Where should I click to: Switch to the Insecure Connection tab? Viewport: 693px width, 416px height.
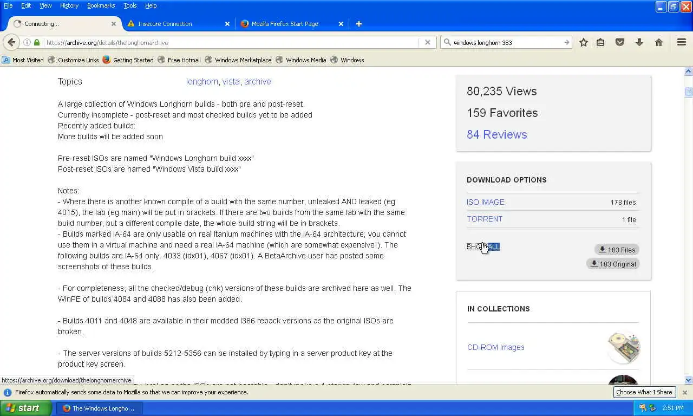[178, 24]
